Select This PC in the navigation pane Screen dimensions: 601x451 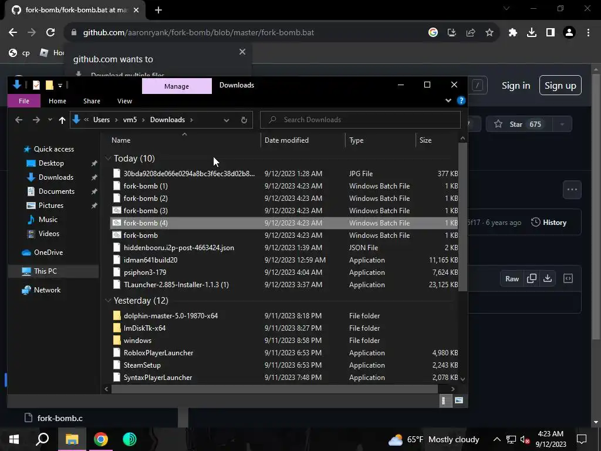click(45, 271)
